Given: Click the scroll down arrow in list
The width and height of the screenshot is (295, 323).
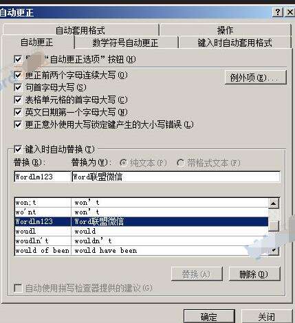Looking at the screenshot, I should [274, 250].
